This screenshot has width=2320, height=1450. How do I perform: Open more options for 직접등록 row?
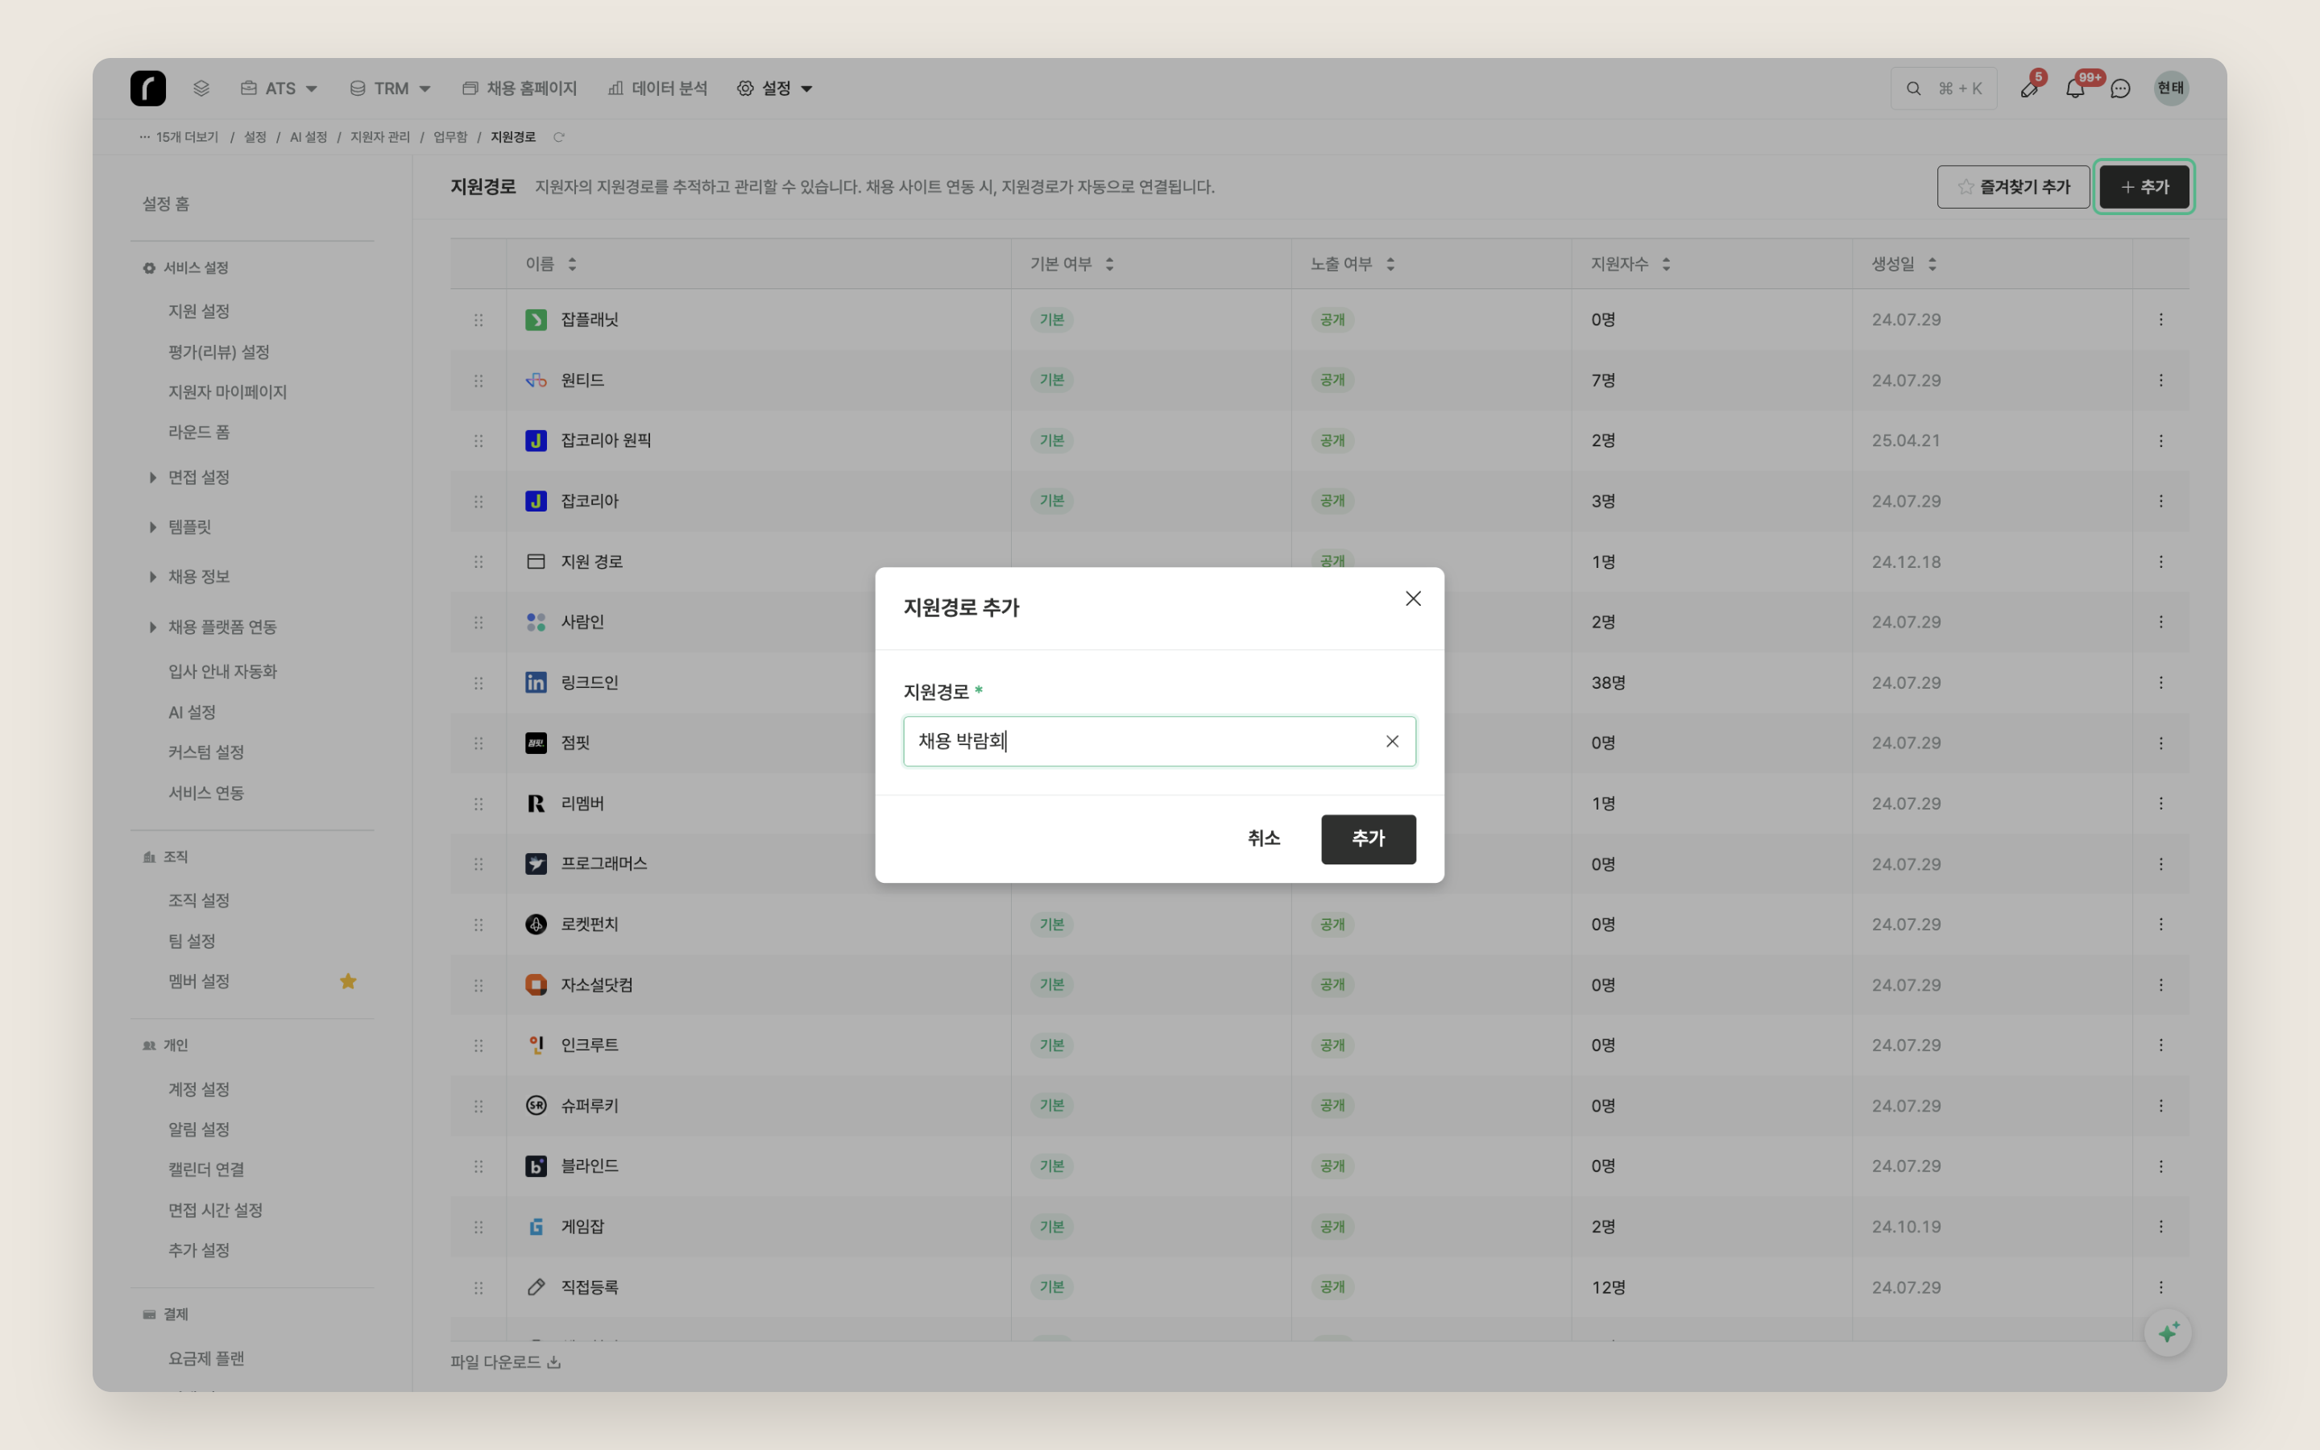(2160, 1287)
